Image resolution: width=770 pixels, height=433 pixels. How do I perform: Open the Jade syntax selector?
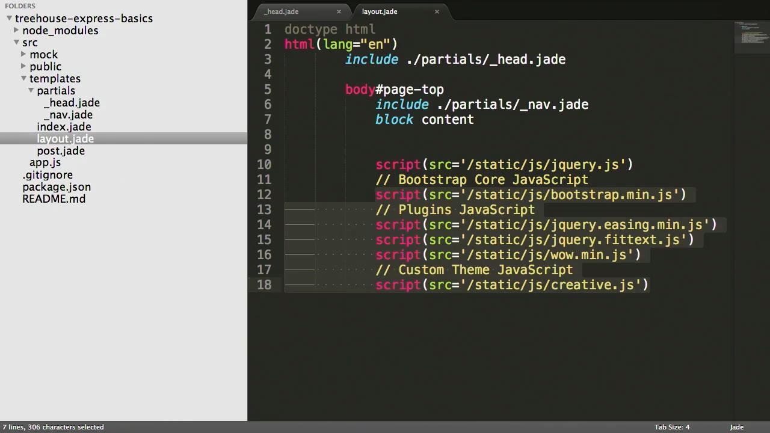click(x=737, y=427)
